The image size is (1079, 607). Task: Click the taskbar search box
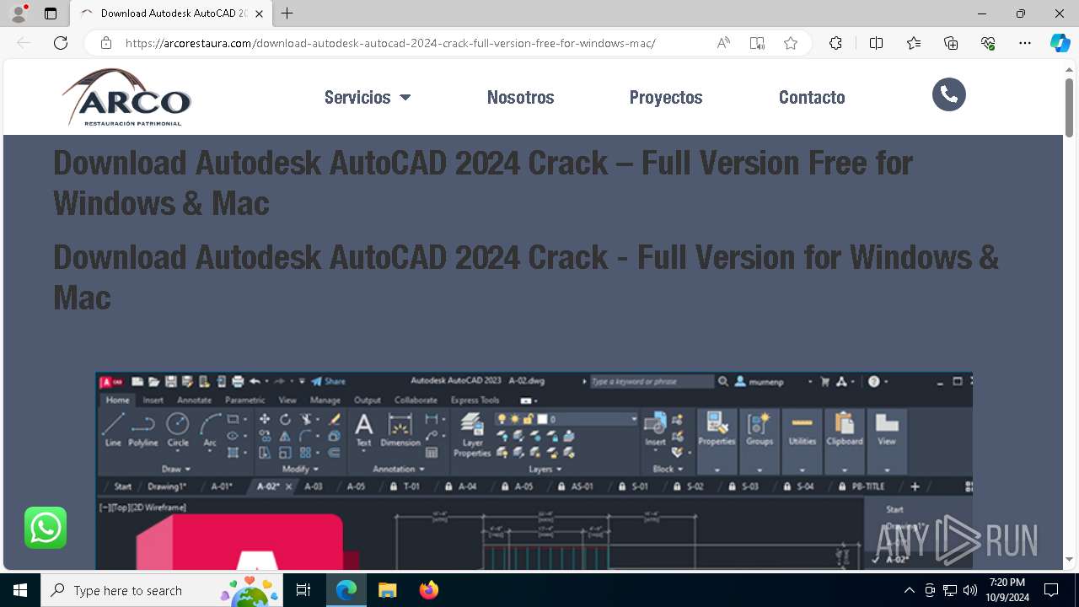pyautogui.click(x=163, y=590)
